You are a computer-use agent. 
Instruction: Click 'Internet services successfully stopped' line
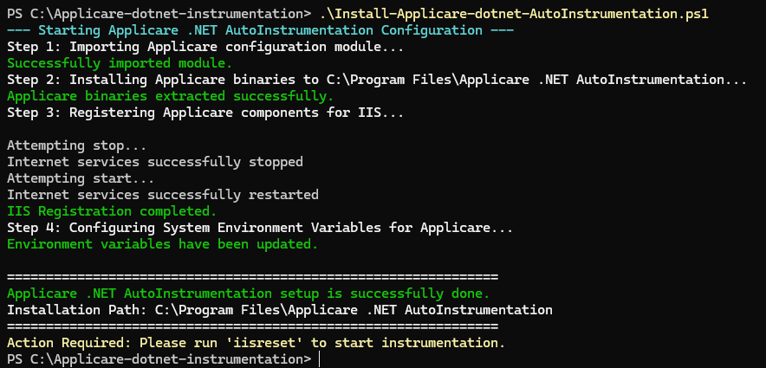point(155,162)
